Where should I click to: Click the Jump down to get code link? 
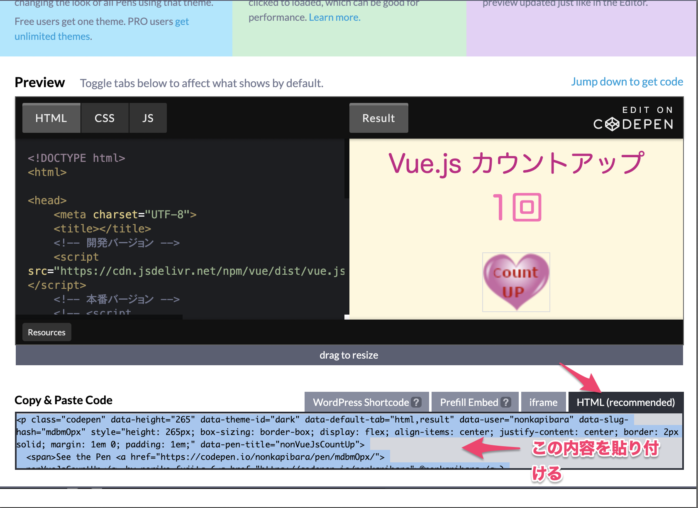click(x=627, y=81)
